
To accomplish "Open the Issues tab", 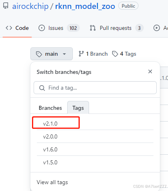I will (59, 28).
